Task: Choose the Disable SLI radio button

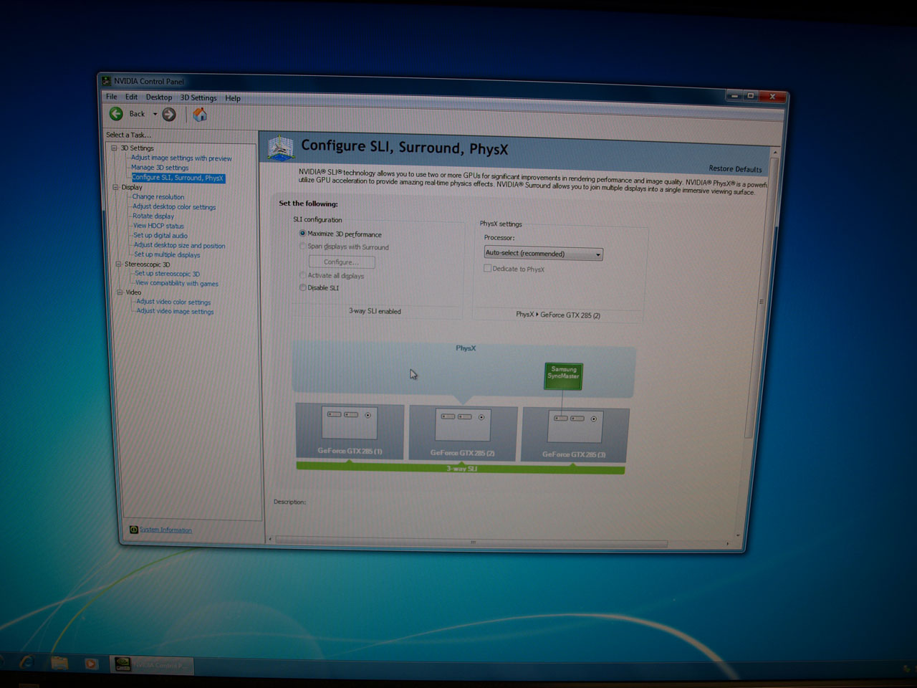Action: coord(302,287)
